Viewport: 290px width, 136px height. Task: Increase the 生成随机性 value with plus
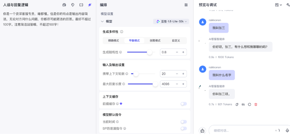click(x=183, y=52)
